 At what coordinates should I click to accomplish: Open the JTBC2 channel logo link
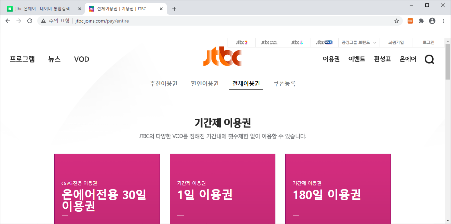click(242, 43)
